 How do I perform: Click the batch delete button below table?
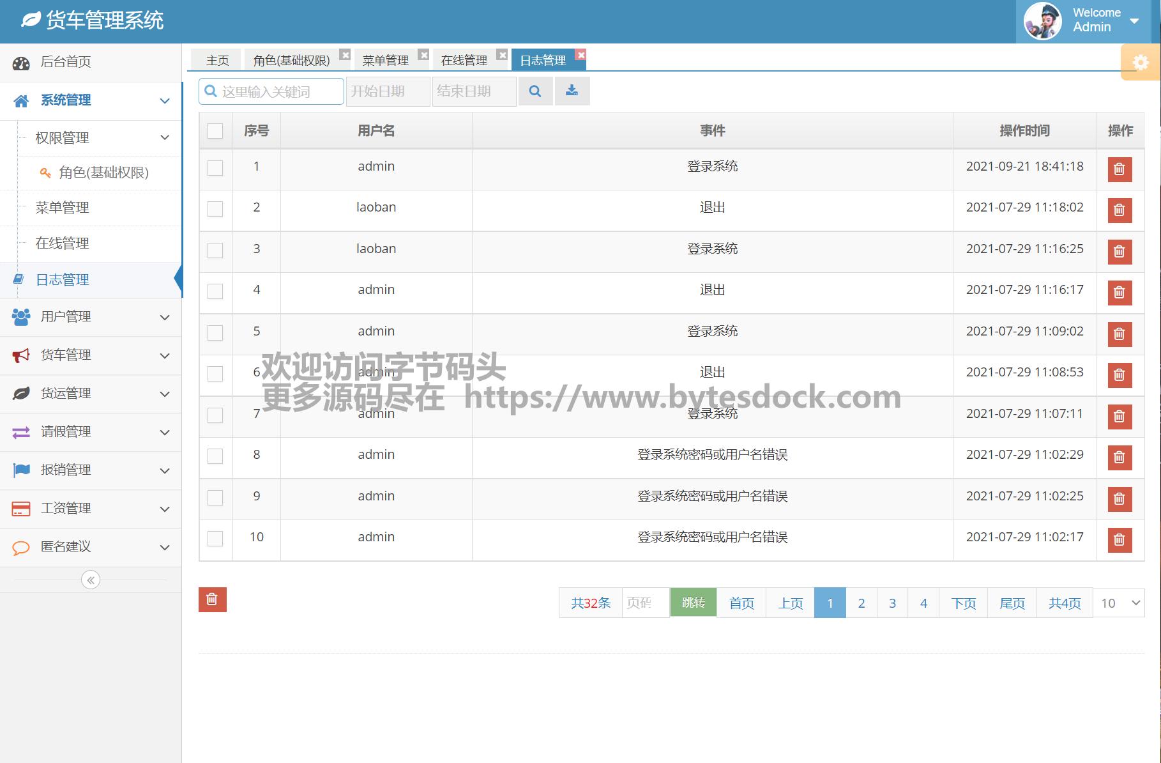coord(212,599)
